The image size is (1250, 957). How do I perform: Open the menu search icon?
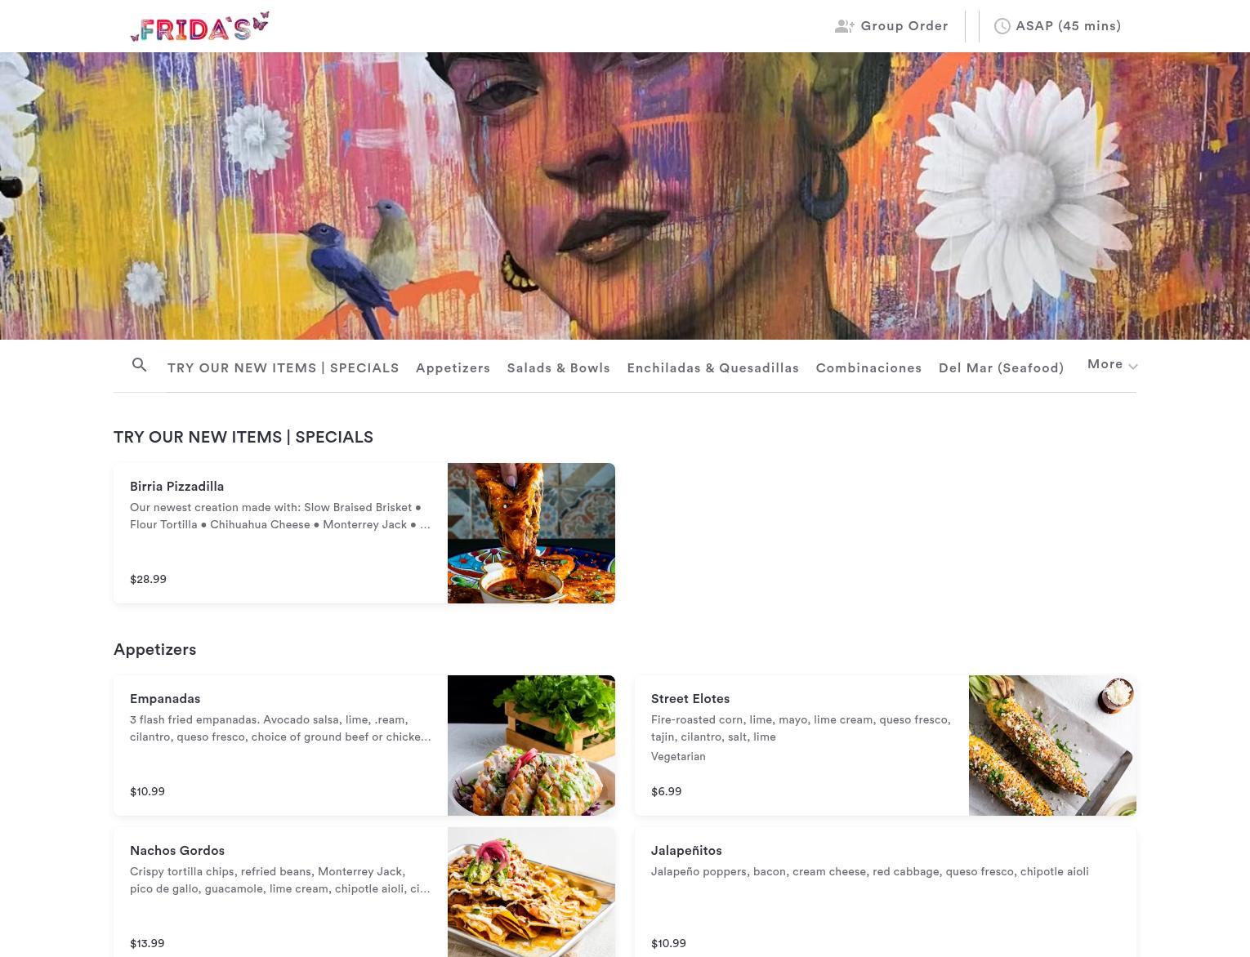pyautogui.click(x=140, y=365)
